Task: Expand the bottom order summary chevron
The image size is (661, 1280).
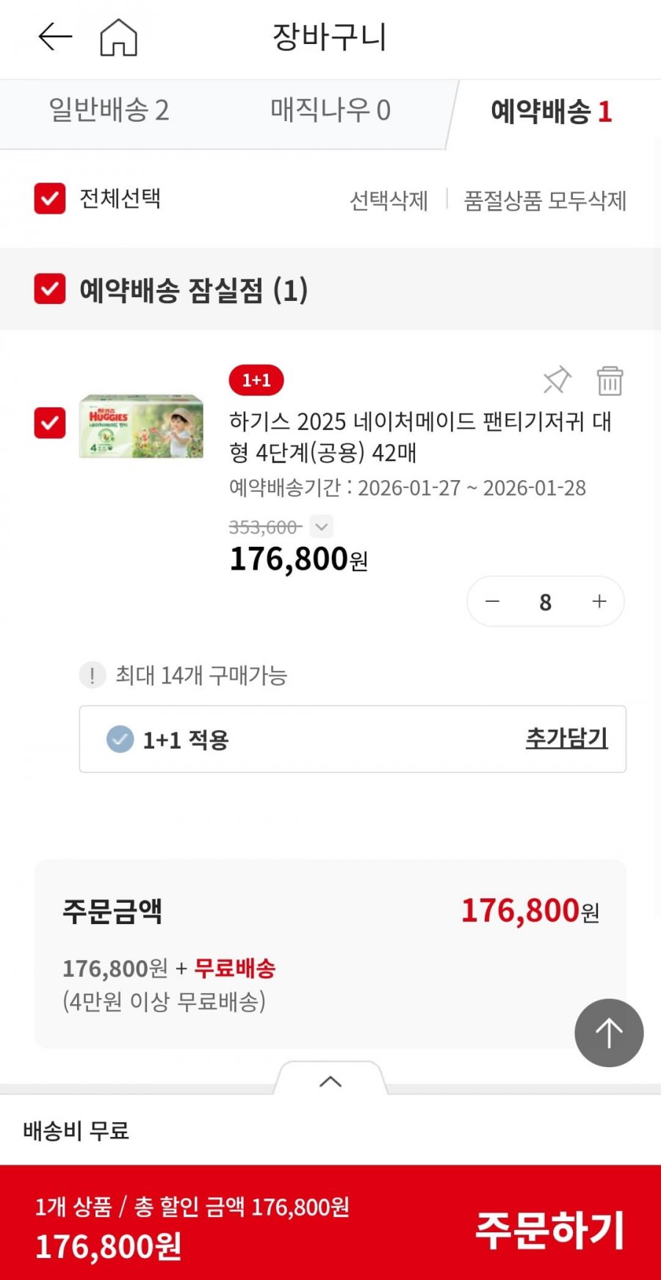Action: click(x=330, y=1081)
